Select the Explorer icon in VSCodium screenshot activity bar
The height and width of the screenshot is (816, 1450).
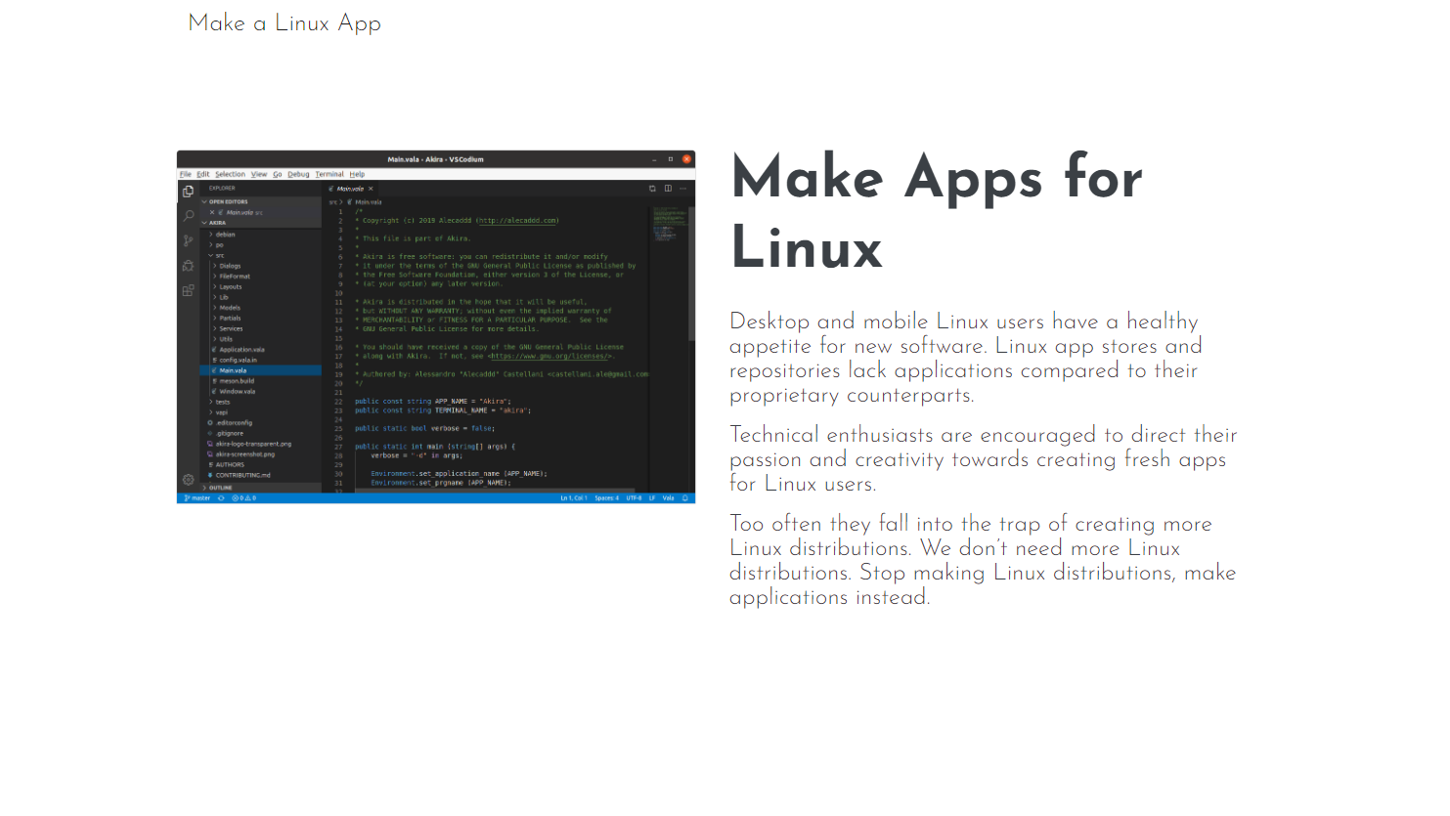[188, 192]
